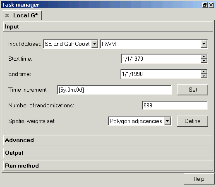The width and height of the screenshot is (216, 187).
Task: Decrease Start time with the down spinner arrow
Action: click(x=204, y=61)
